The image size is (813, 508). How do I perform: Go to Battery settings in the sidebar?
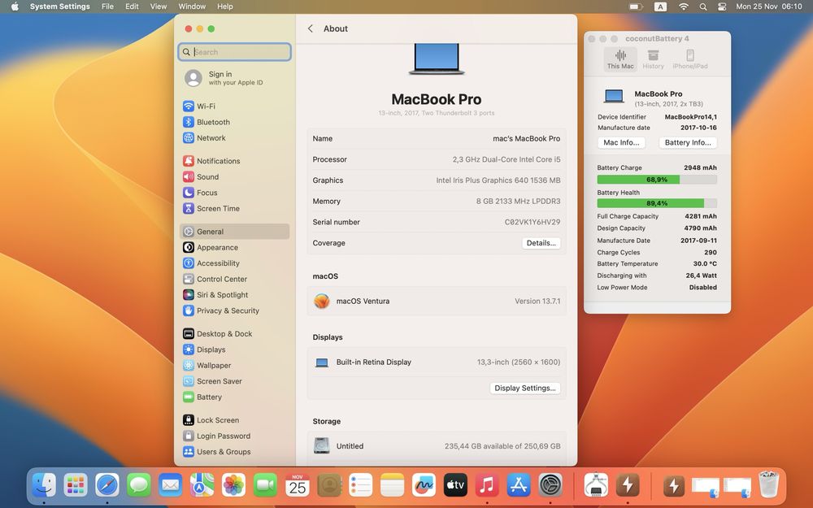pos(234,397)
